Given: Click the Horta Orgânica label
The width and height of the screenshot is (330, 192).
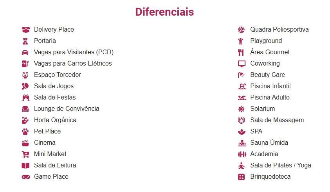Looking at the screenshot, I should click(x=55, y=120).
